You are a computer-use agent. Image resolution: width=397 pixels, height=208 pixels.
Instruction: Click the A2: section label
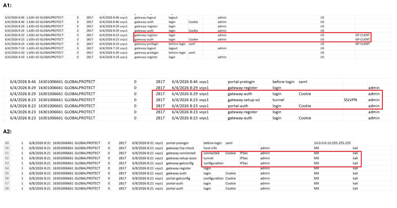[x=7, y=131]
